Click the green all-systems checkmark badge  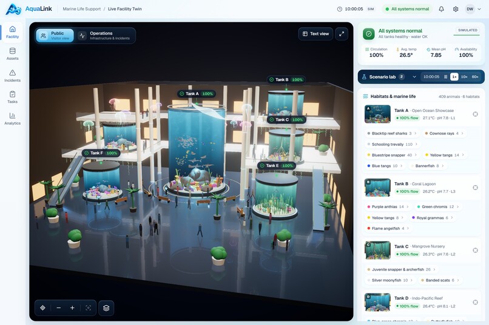pyautogui.click(x=369, y=33)
